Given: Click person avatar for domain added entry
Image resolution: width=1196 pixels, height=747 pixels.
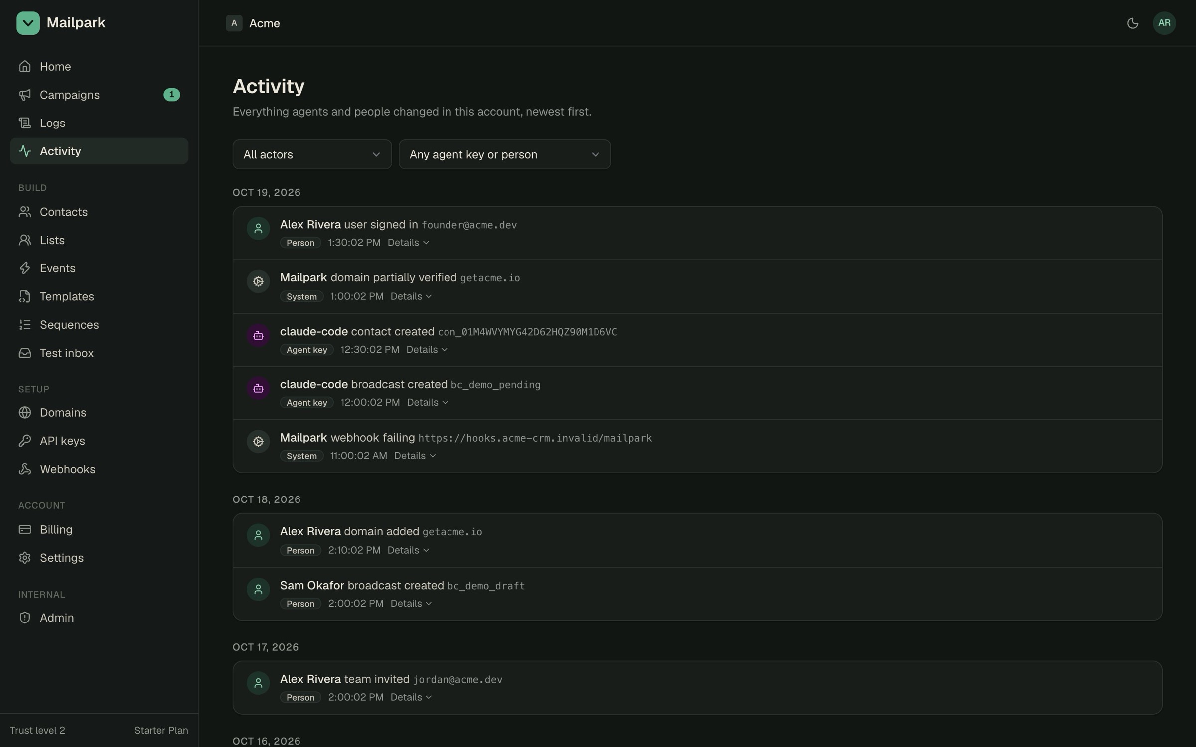Looking at the screenshot, I should pos(258,535).
